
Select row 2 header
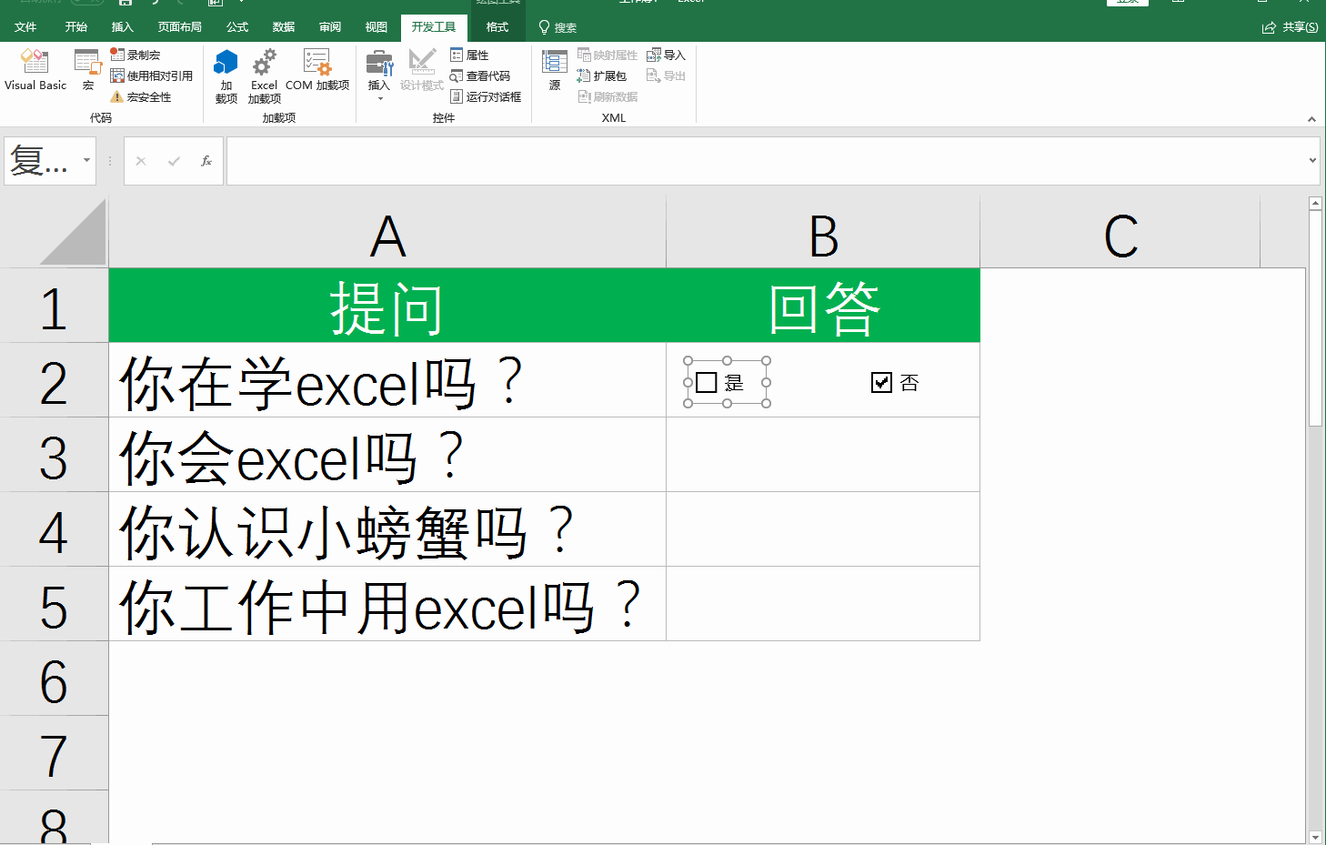tap(54, 380)
